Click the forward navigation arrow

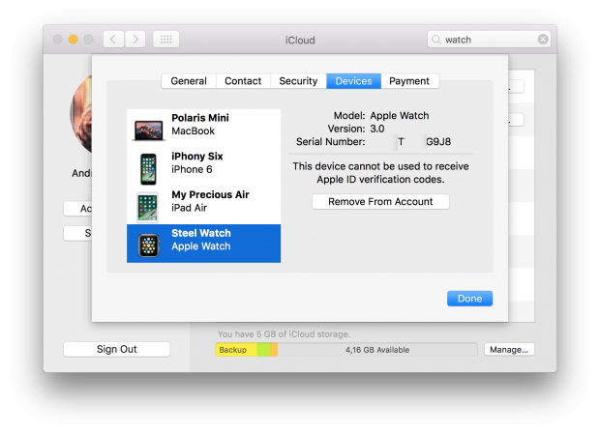(x=135, y=40)
